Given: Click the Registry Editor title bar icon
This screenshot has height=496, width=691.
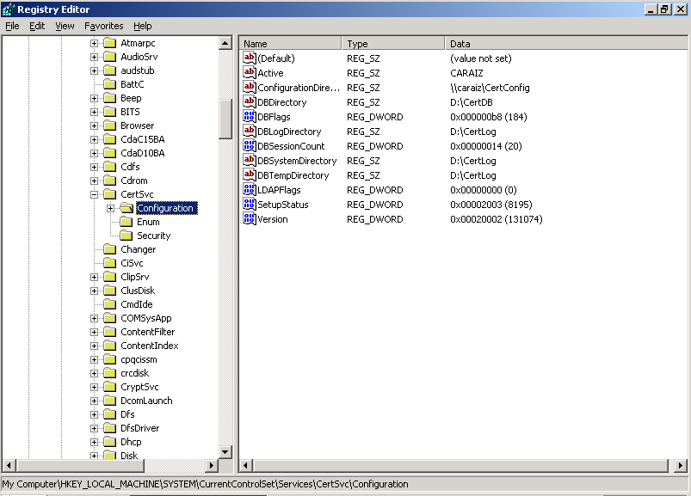Looking at the screenshot, I should point(9,9).
